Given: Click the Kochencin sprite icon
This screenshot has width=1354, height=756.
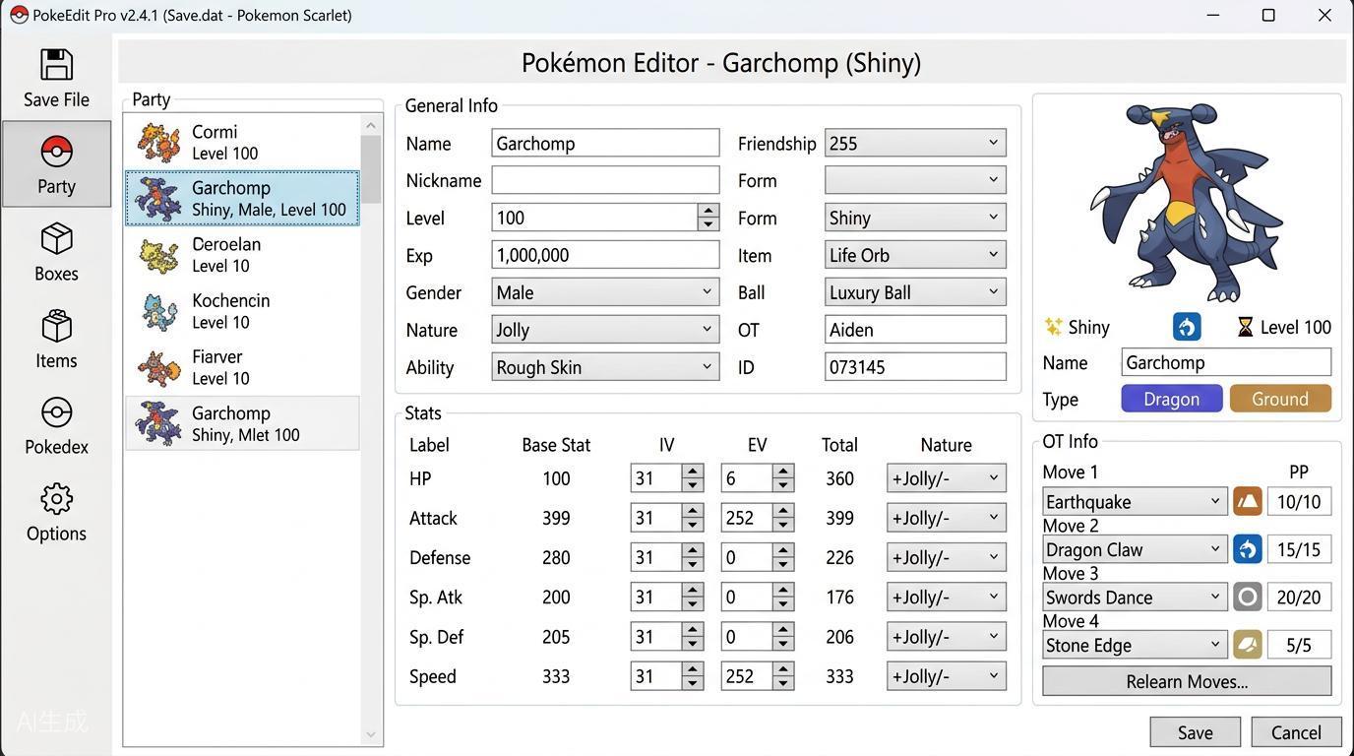Looking at the screenshot, I should (x=158, y=311).
